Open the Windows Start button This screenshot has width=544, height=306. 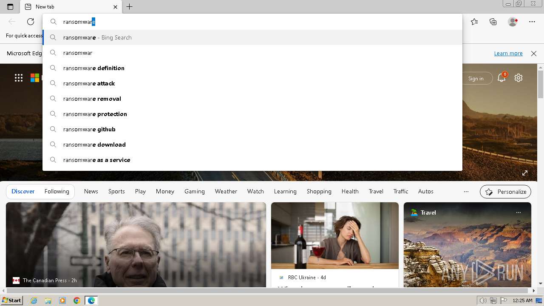click(x=11, y=300)
